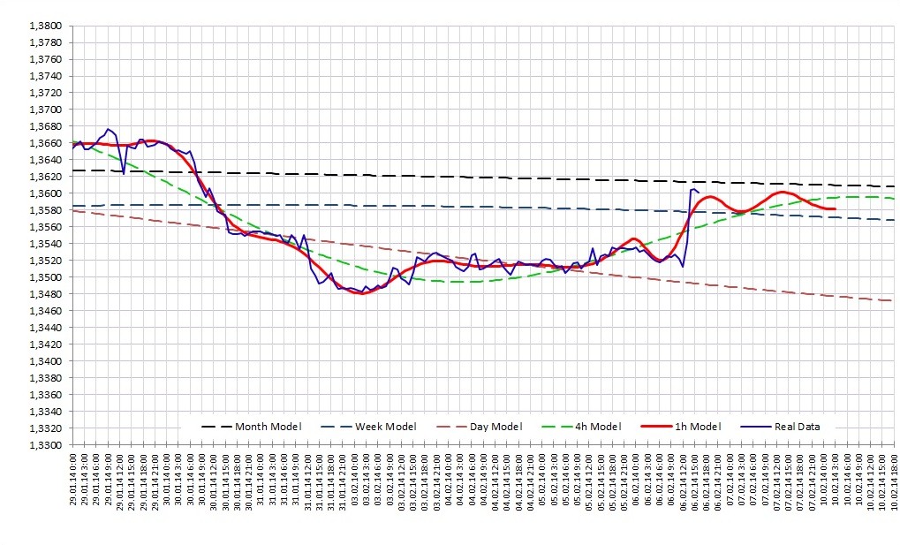Select the 10.02.14 12:00 x-axis label

tap(871, 481)
